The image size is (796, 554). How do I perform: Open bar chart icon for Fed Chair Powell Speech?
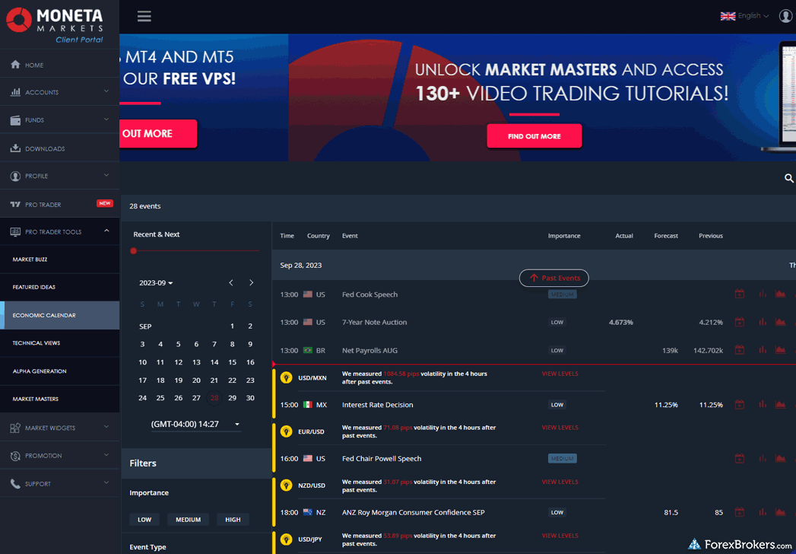tap(763, 458)
